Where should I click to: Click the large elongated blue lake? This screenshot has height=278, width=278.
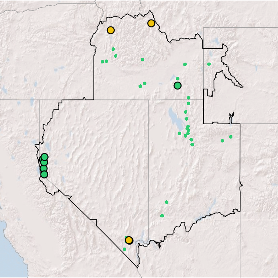[176, 119]
